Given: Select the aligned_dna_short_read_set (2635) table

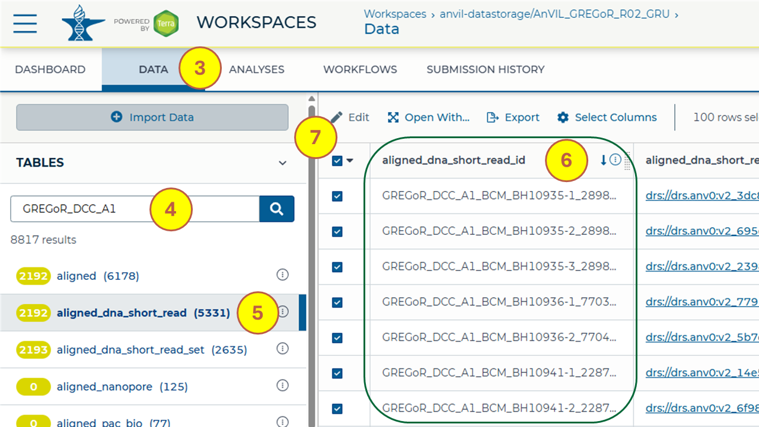Looking at the screenshot, I should click(x=153, y=349).
